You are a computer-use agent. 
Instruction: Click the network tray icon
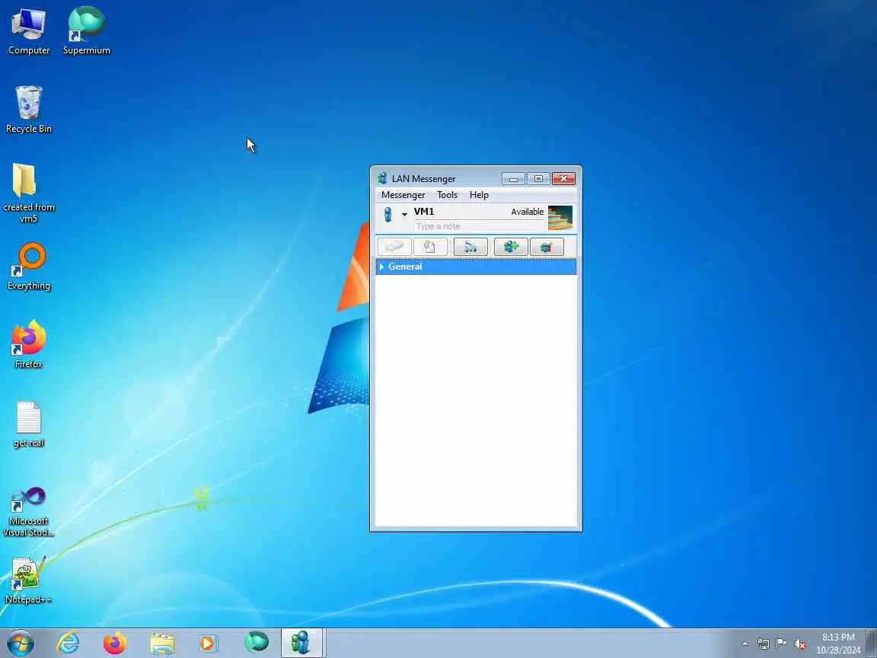pos(763,644)
